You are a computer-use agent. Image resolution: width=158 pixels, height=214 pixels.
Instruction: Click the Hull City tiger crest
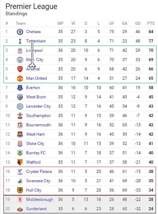pos(20,190)
